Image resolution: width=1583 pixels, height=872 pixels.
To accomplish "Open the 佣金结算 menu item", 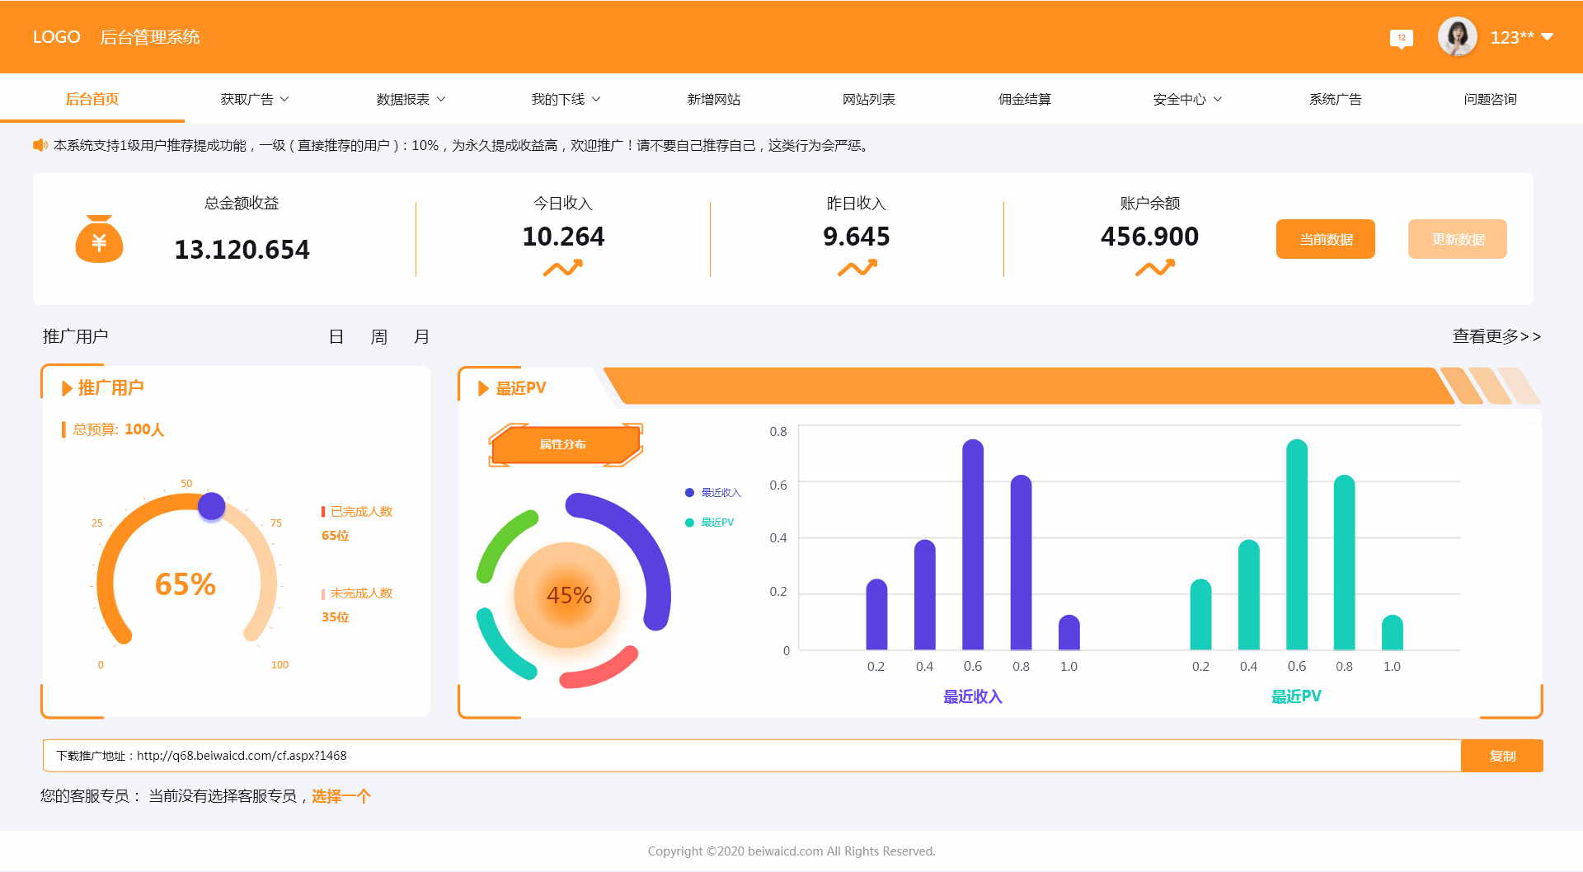I will tap(1024, 99).
